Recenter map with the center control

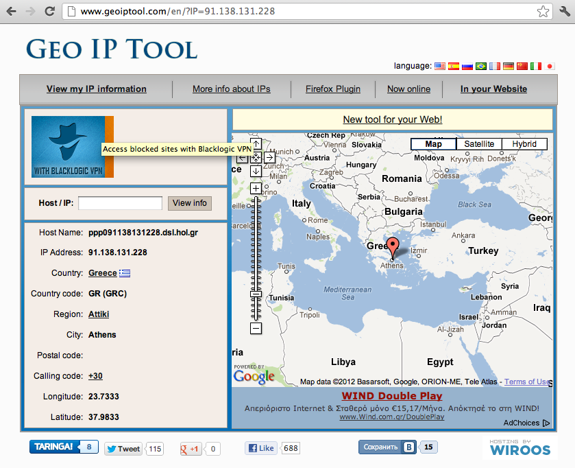pos(256,159)
